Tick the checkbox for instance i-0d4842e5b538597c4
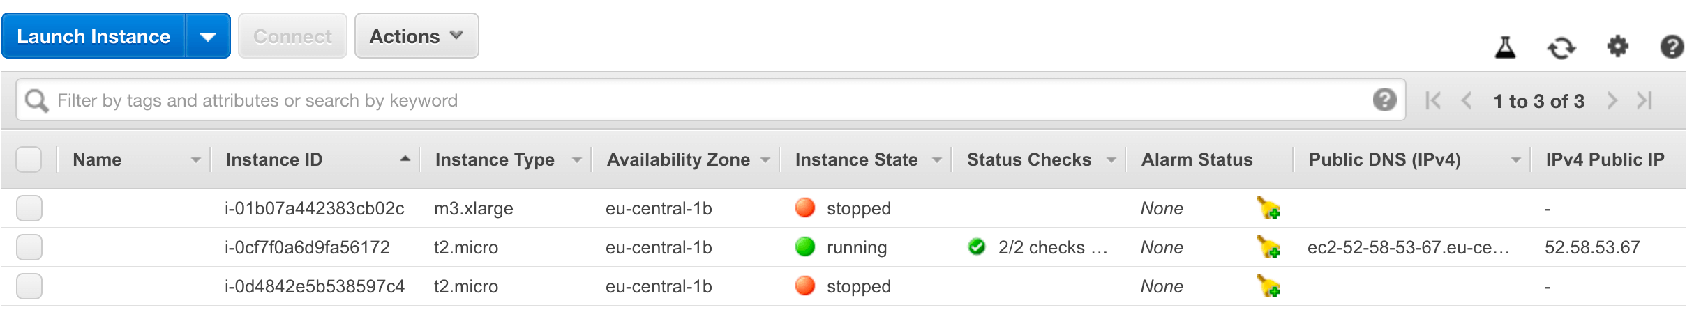 [29, 286]
